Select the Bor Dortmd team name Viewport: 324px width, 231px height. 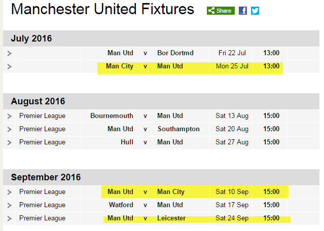pyautogui.click(x=175, y=53)
